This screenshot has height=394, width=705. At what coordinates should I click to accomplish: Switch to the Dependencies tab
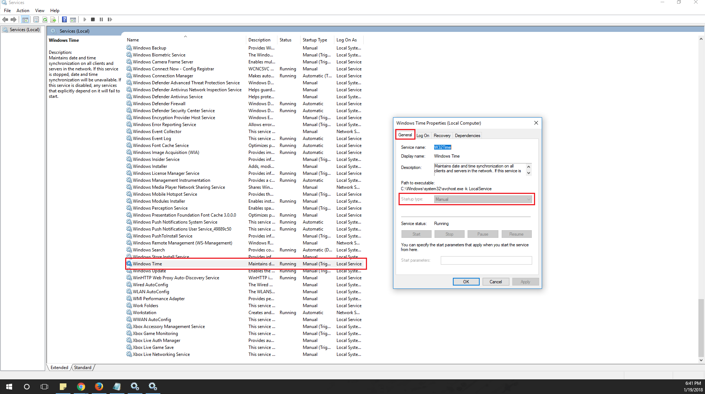point(468,136)
